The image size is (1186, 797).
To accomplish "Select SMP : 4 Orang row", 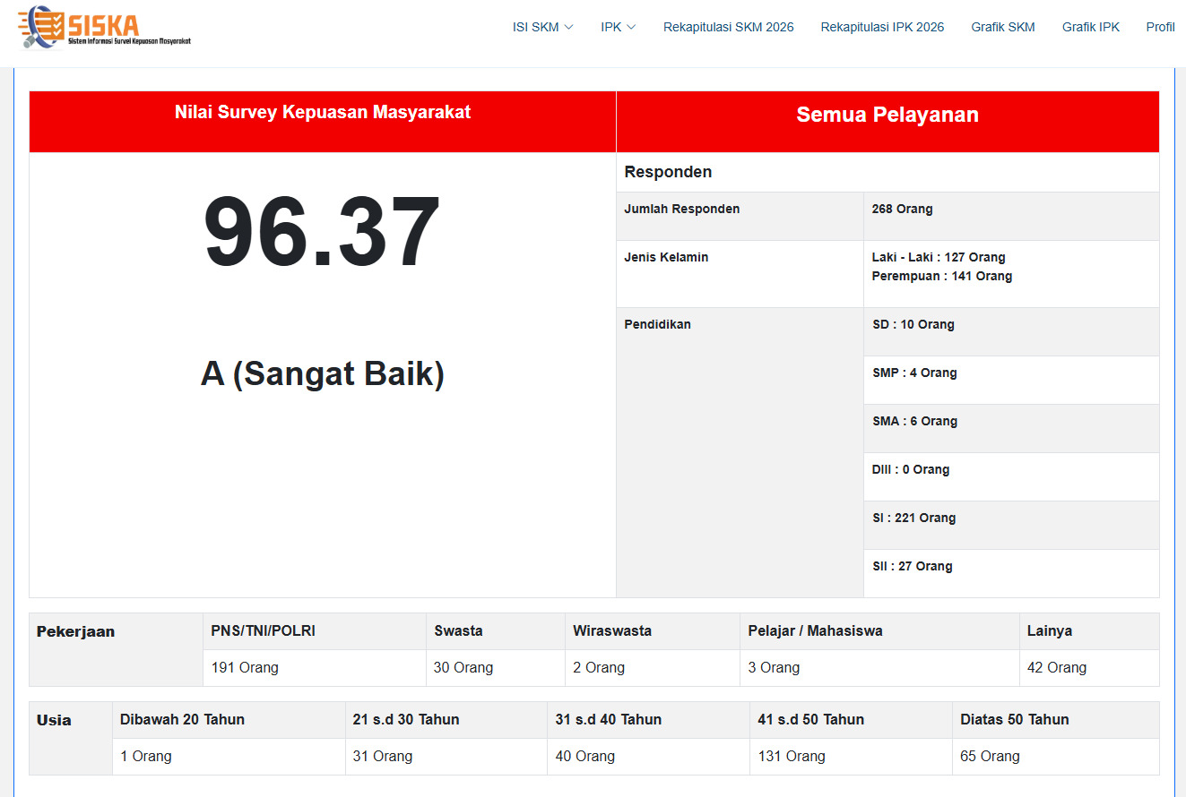I will pos(1011,381).
